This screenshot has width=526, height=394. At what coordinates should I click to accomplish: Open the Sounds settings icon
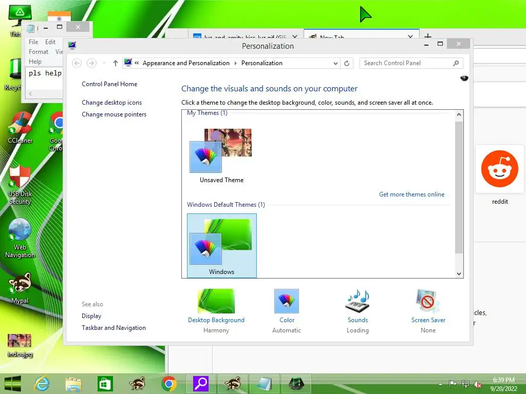click(x=358, y=301)
